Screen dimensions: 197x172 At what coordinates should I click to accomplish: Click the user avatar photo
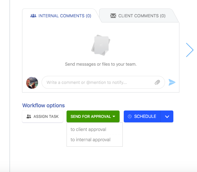click(x=32, y=83)
